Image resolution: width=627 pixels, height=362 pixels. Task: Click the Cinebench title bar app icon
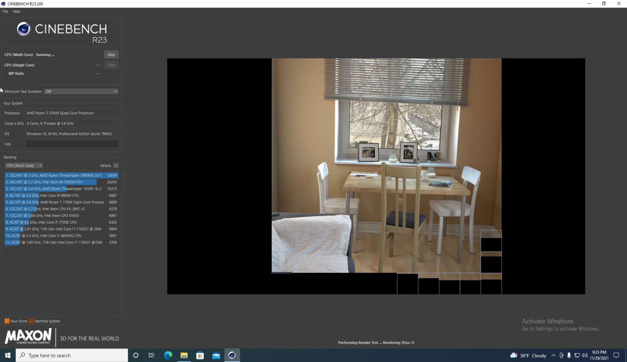pos(3,4)
